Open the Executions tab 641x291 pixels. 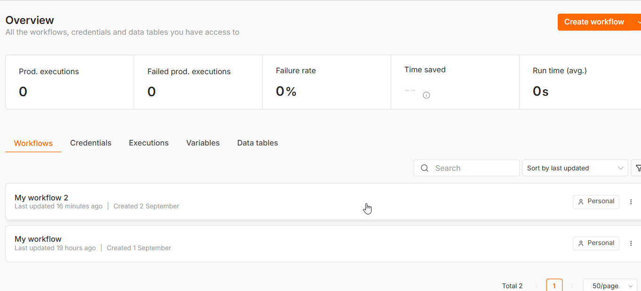(149, 143)
